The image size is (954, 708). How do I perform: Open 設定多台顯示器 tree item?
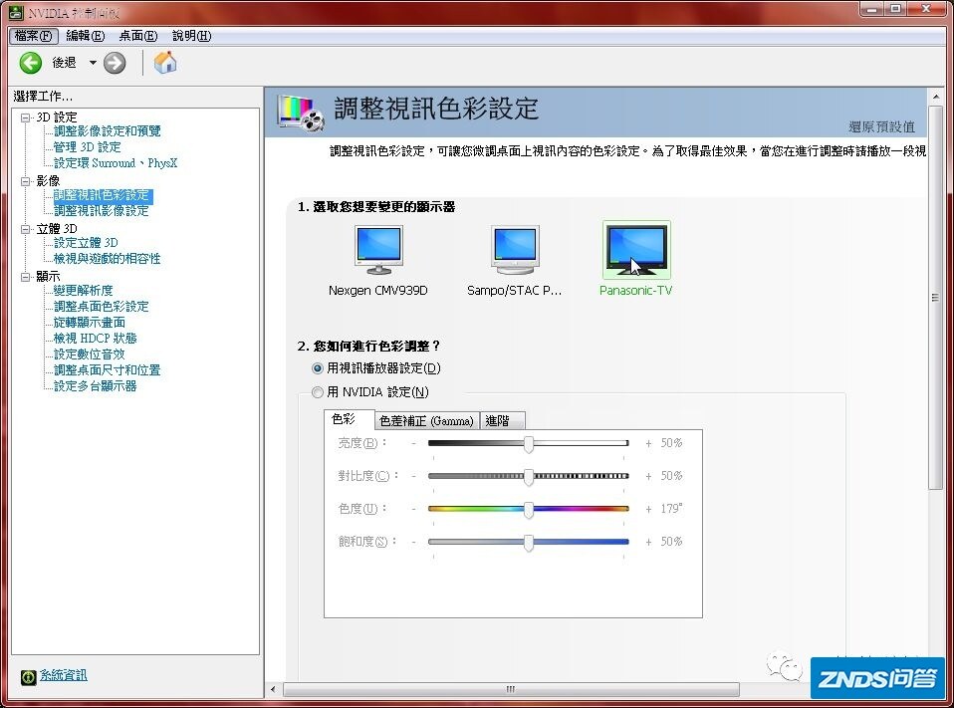(95, 385)
